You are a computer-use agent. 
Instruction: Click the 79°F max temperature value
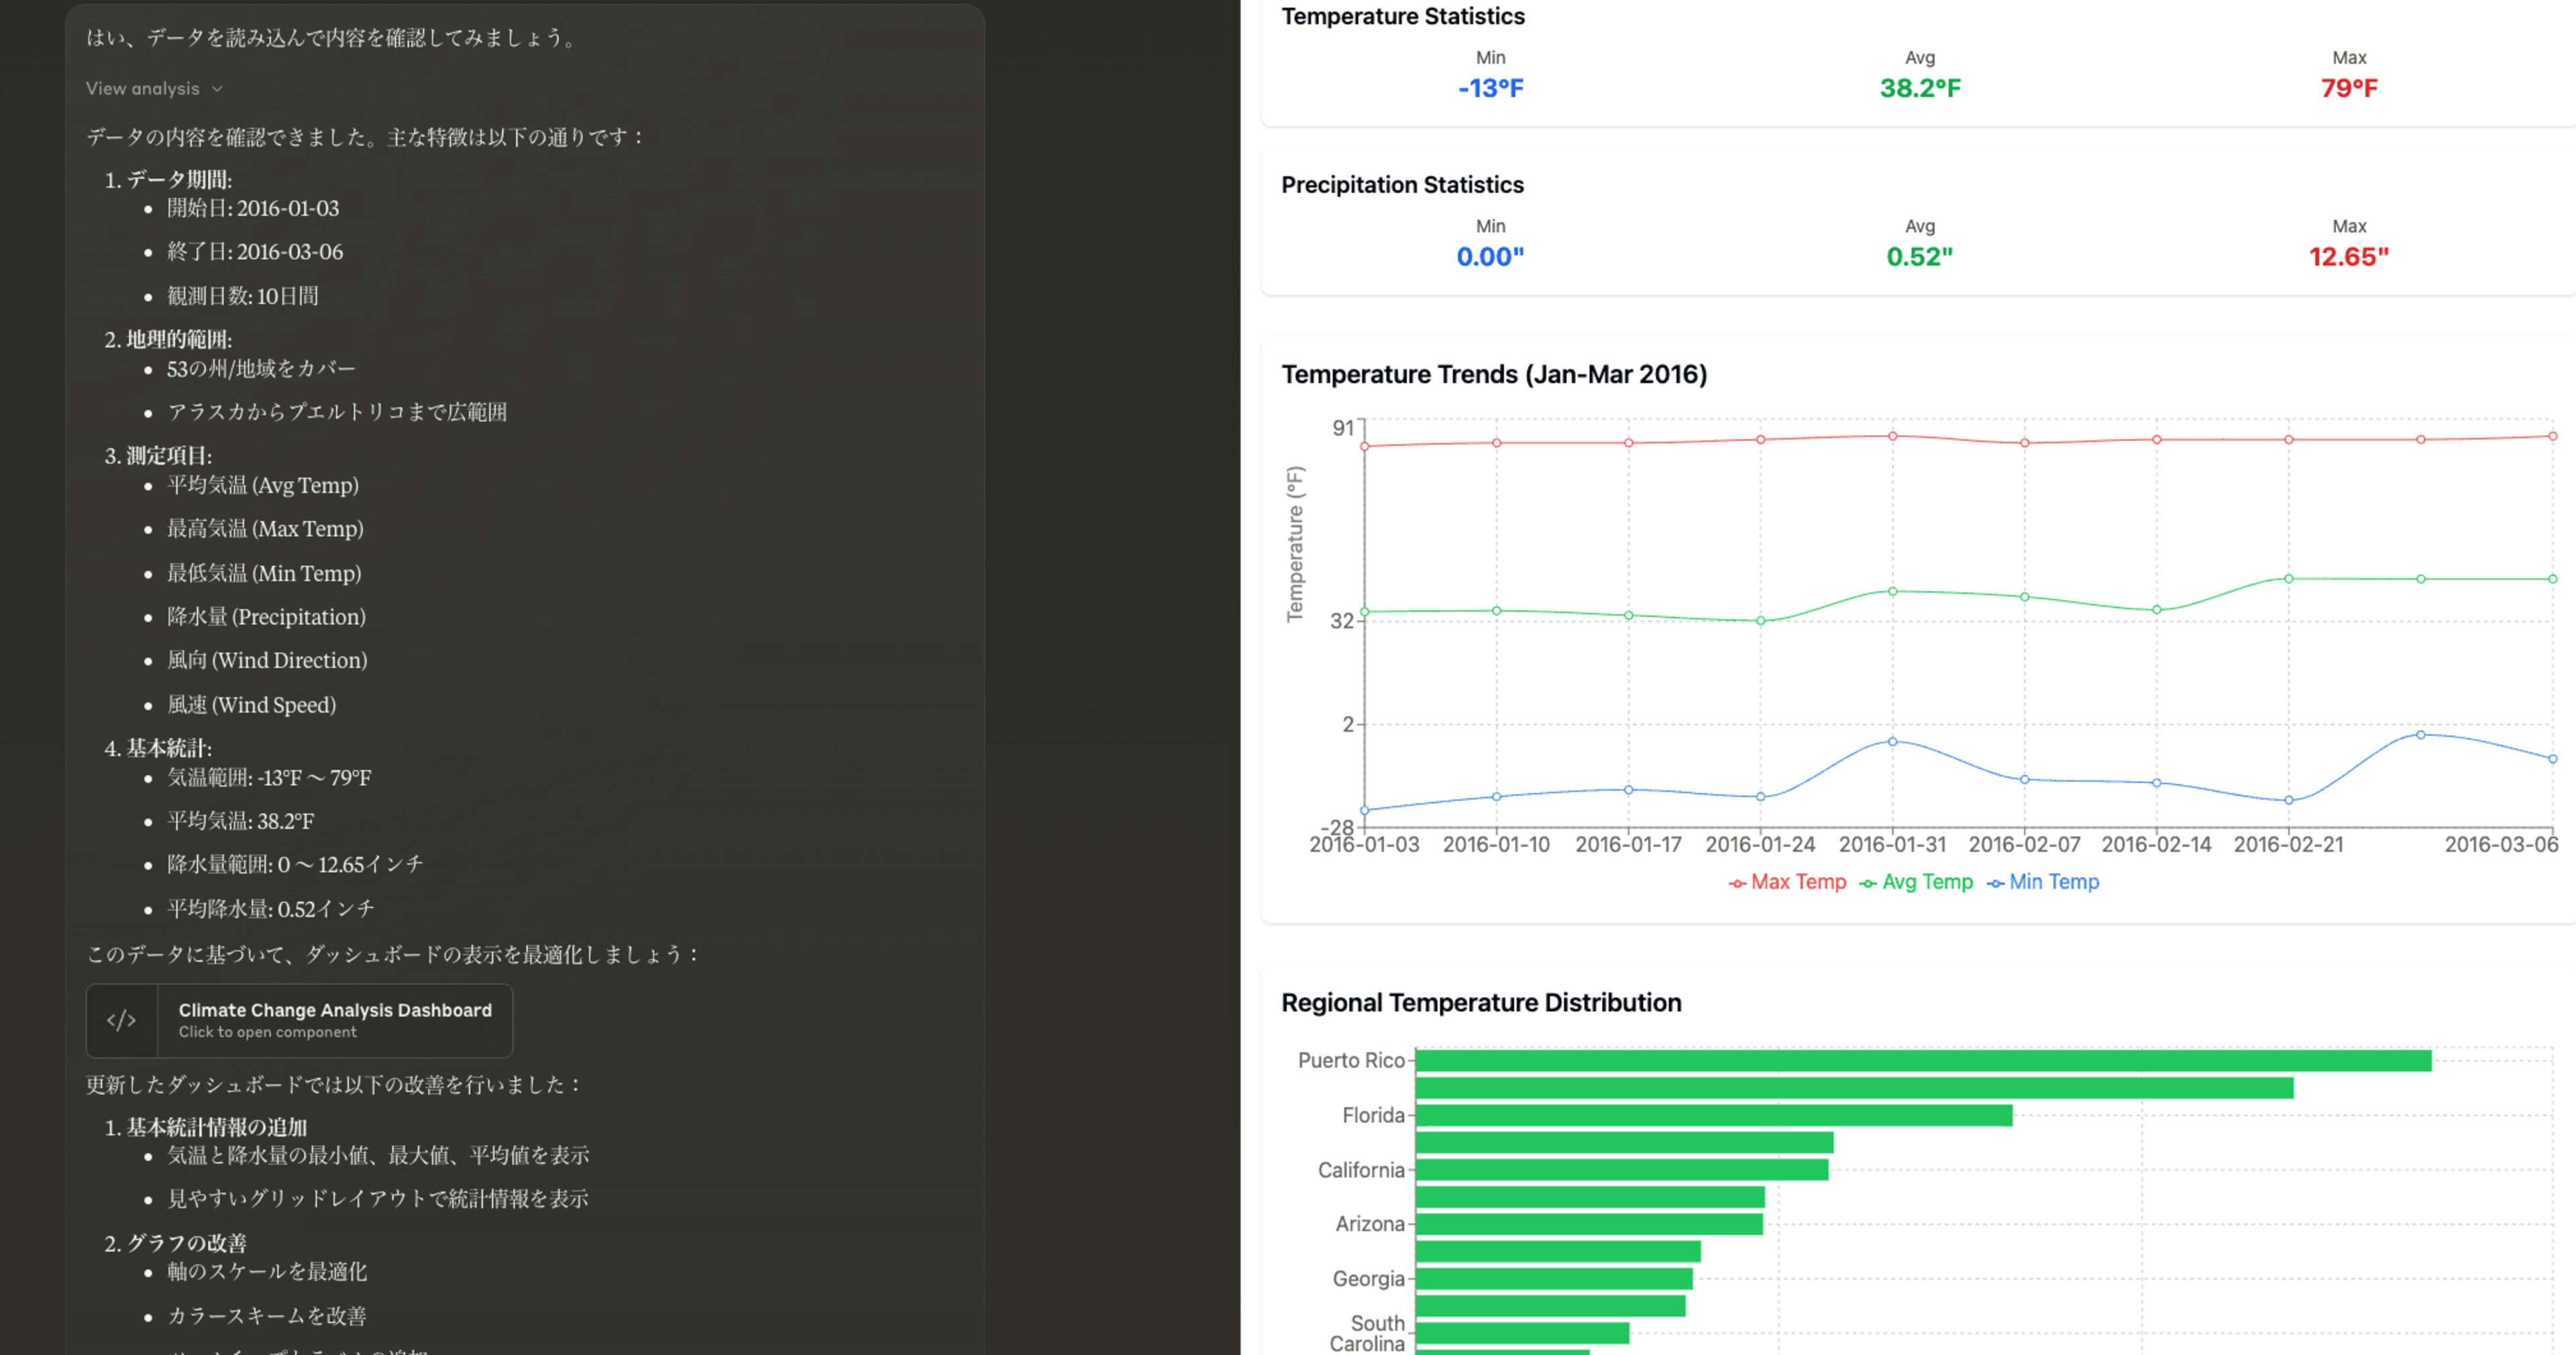2348,88
